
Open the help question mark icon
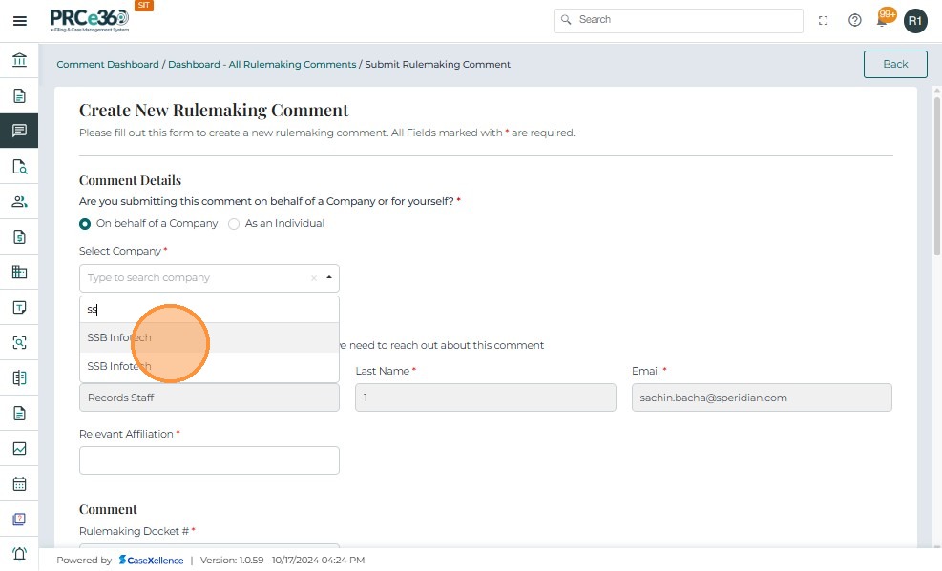855,21
